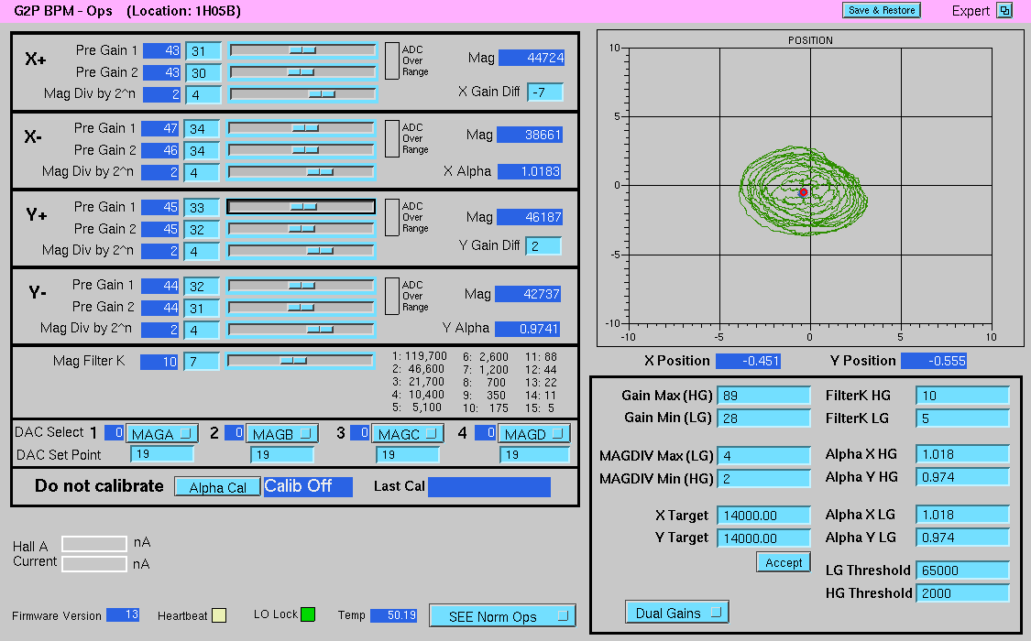This screenshot has width=1031, height=641.
Task: Select the Firmware Version value 13
Action: click(x=123, y=614)
